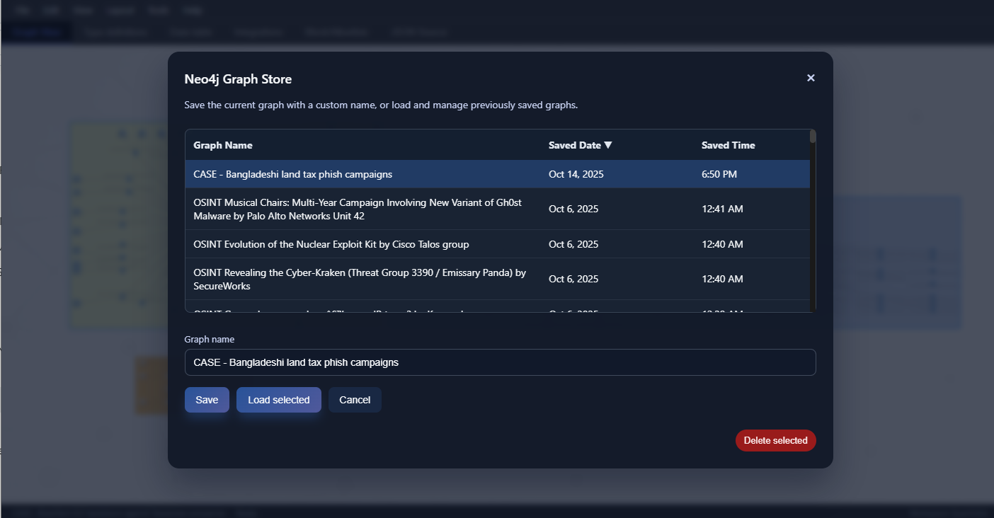The width and height of the screenshot is (994, 518).
Task: Select the OSINT Musical Chairs graph name
Action: click(x=358, y=209)
